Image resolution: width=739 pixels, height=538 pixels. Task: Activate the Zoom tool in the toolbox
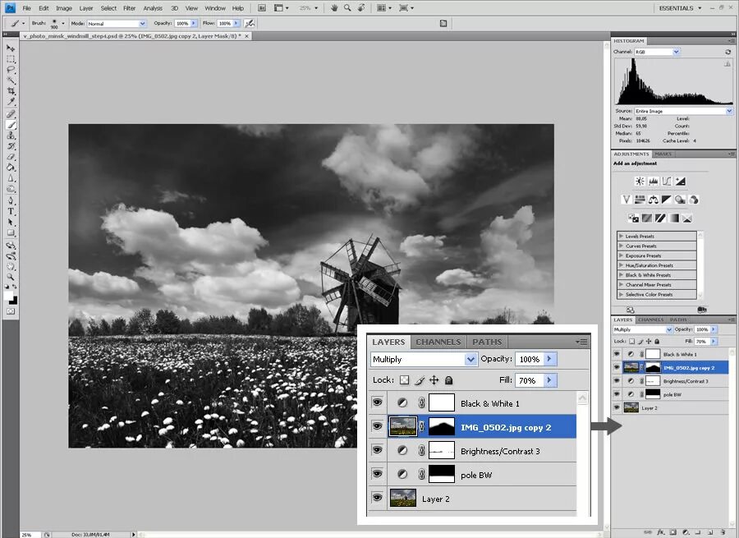[11, 277]
